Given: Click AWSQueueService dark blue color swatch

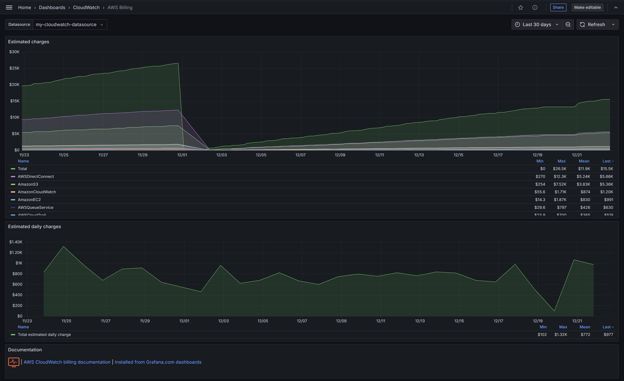Looking at the screenshot, I should (x=13, y=208).
